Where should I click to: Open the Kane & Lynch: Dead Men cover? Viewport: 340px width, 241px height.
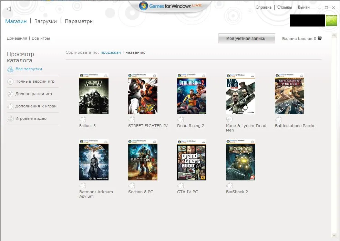(x=241, y=94)
